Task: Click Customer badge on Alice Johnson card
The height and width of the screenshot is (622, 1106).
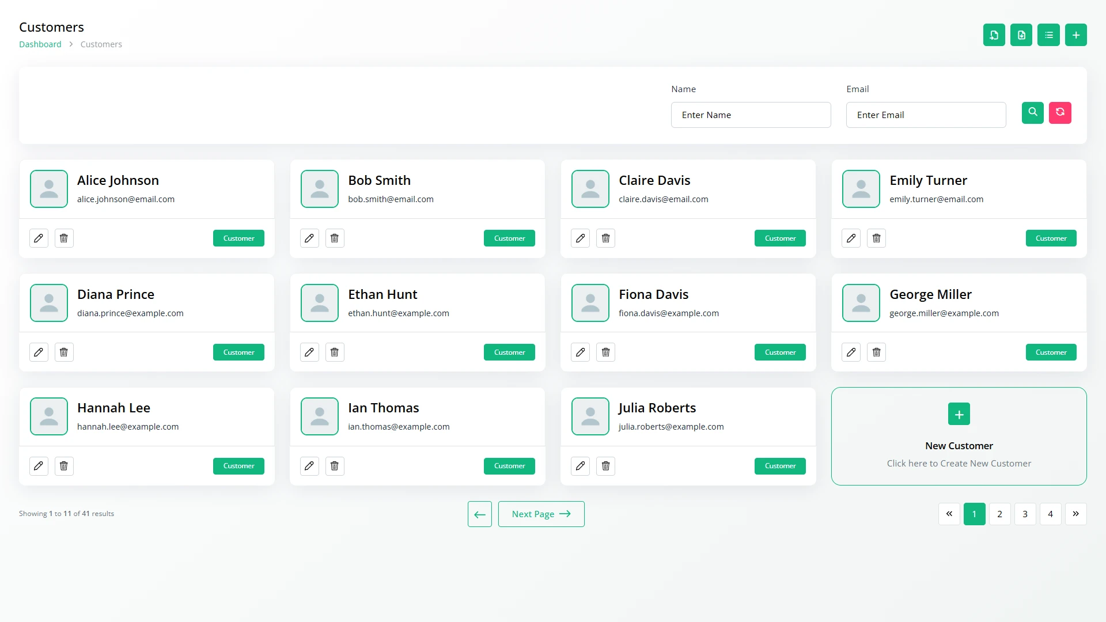Action: click(238, 238)
